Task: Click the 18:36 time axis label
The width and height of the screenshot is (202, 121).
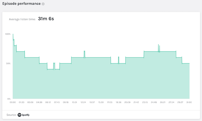Action: pos(118,102)
